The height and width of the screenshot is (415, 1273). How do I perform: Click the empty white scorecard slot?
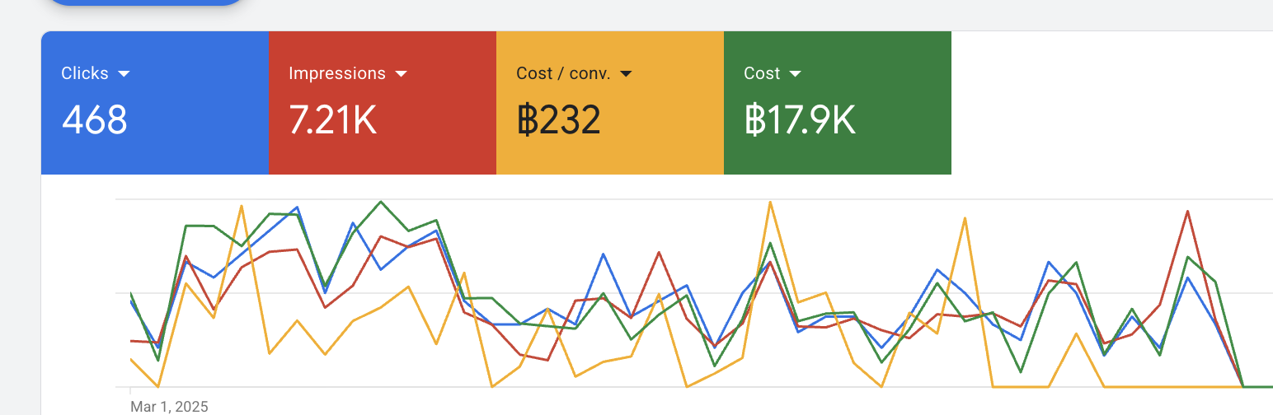pos(1112,103)
